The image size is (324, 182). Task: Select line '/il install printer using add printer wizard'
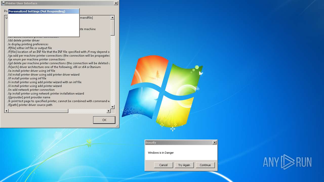(x=35, y=86)
